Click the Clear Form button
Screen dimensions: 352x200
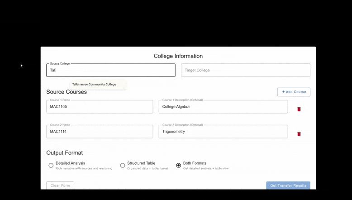point(60,186)
